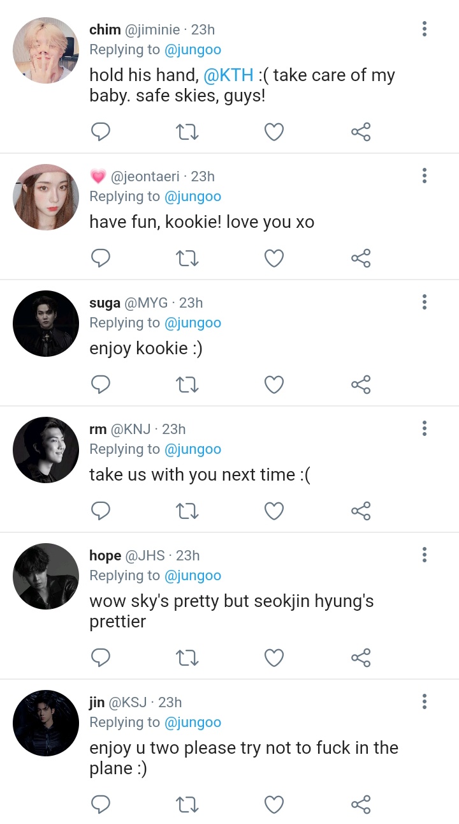Like hope's tweet about seokjin hyung
This screenshot has height=824, width=459.
click(274, 658)
